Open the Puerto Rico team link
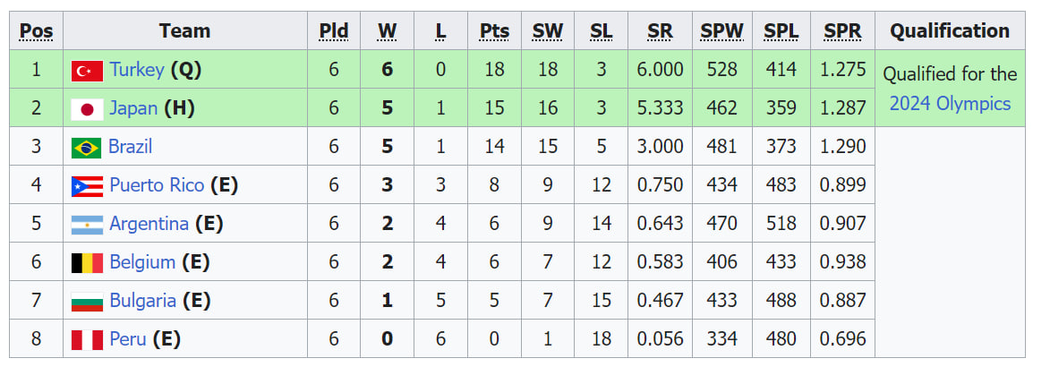1050x367 pixels. [x=157, y=184]
